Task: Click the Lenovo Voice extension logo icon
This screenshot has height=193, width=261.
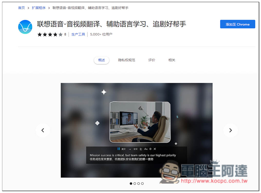Action: tap(25, 27)
